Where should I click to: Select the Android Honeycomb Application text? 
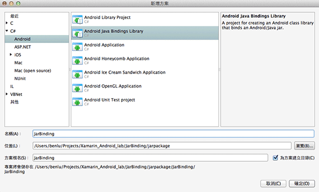coord(116,59)
